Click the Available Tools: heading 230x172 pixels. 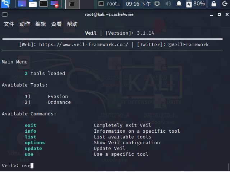click(25, 85)
